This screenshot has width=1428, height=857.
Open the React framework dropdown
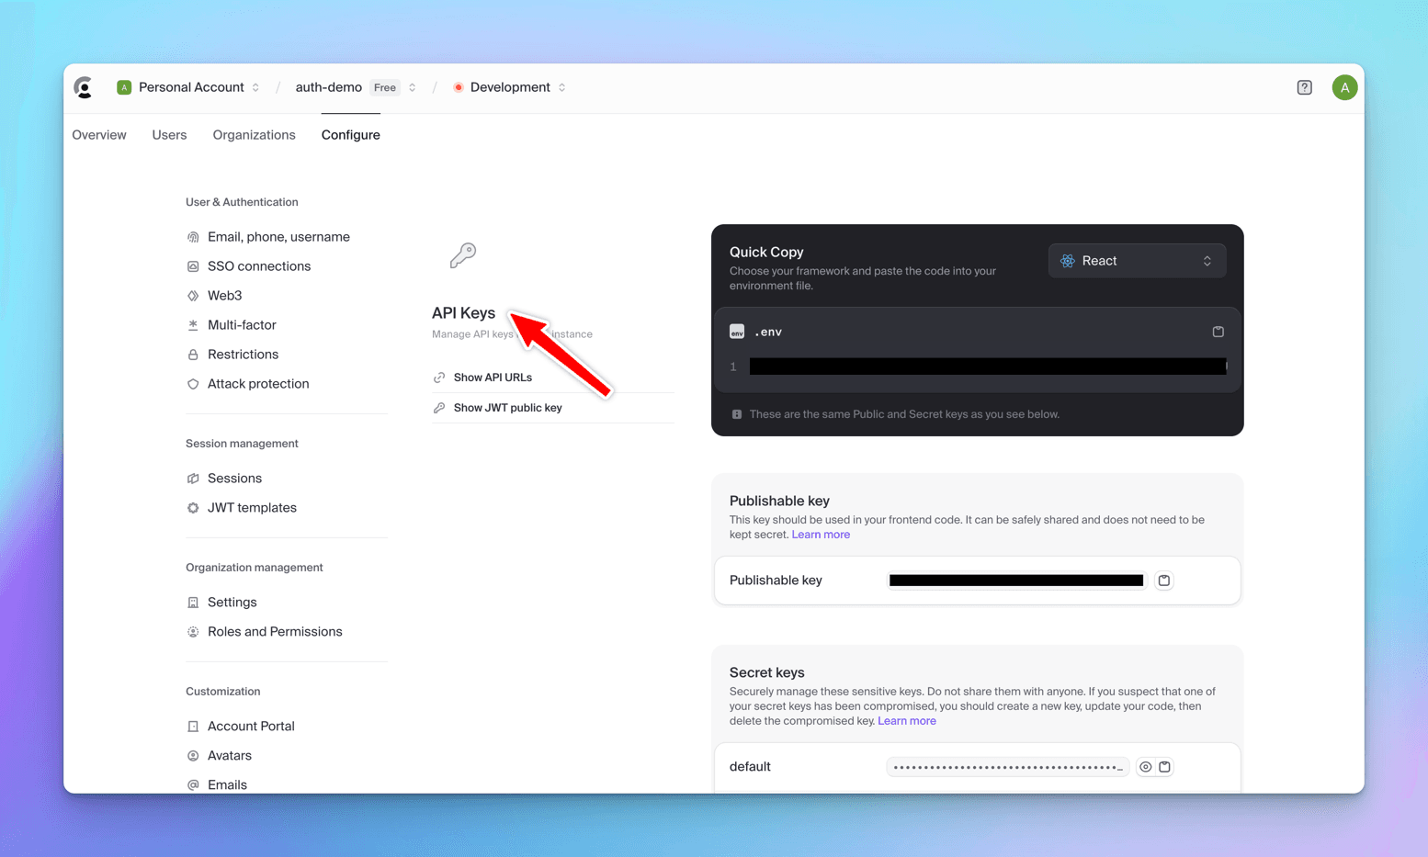(x=1137, y=261)
